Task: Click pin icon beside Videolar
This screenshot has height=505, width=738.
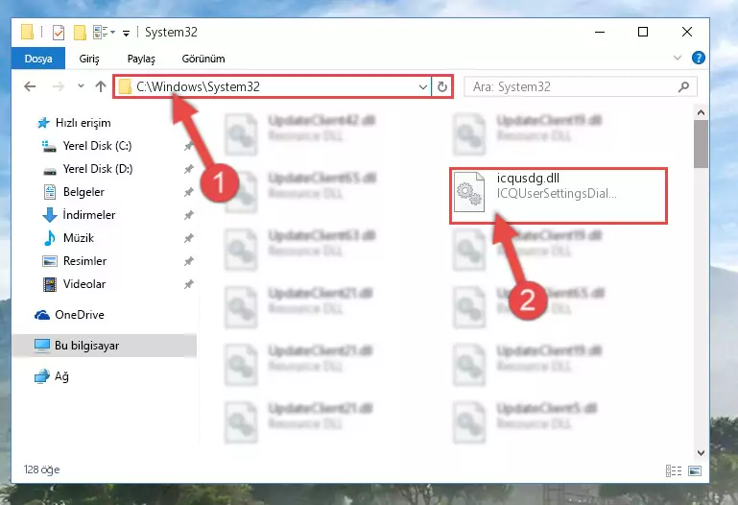Action: (x=188, y=284)
